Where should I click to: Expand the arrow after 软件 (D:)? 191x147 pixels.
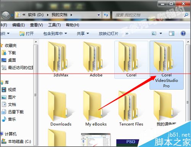pyautogui.click(x=48, y=15)
